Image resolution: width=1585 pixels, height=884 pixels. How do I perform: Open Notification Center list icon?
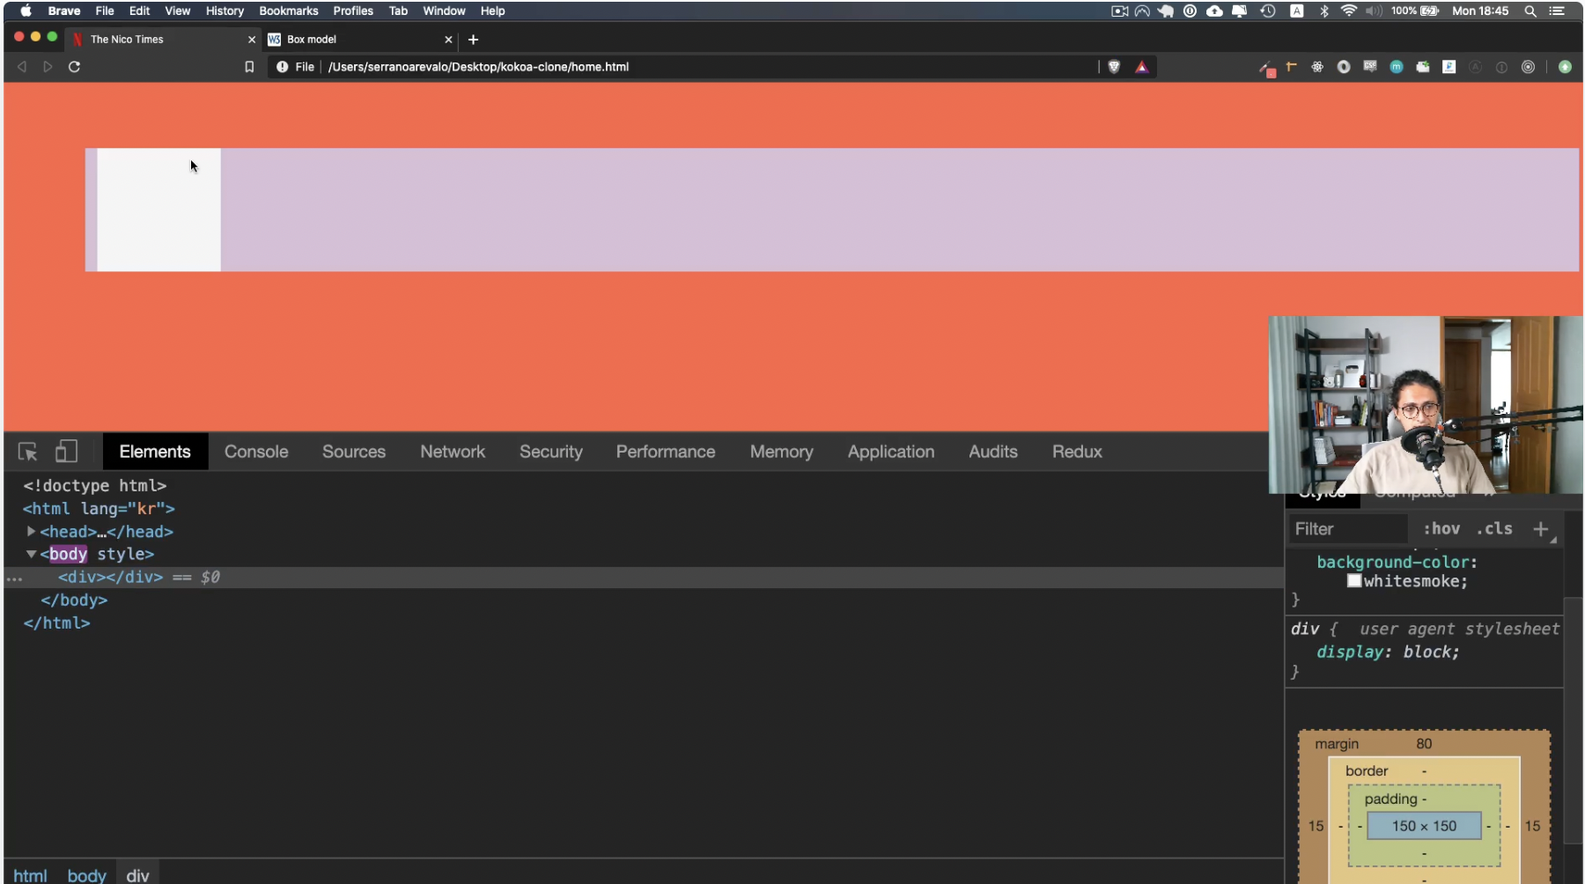(1557, 11)
